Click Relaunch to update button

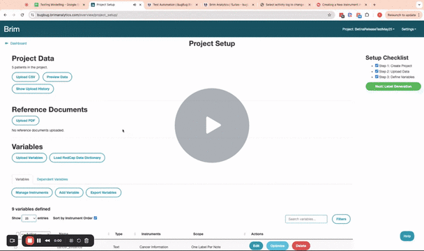tap(403, 15)
